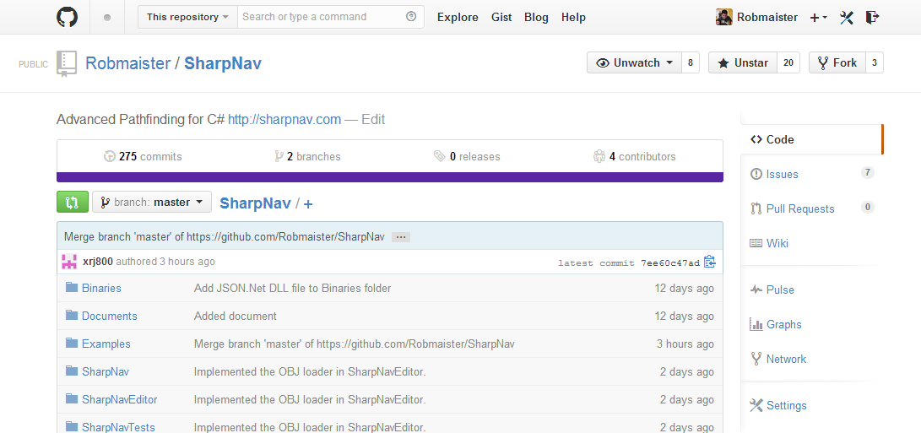This screenshot has width=921, height=433.
Task: Open the create new plus menu
Action: click(818, 18)
